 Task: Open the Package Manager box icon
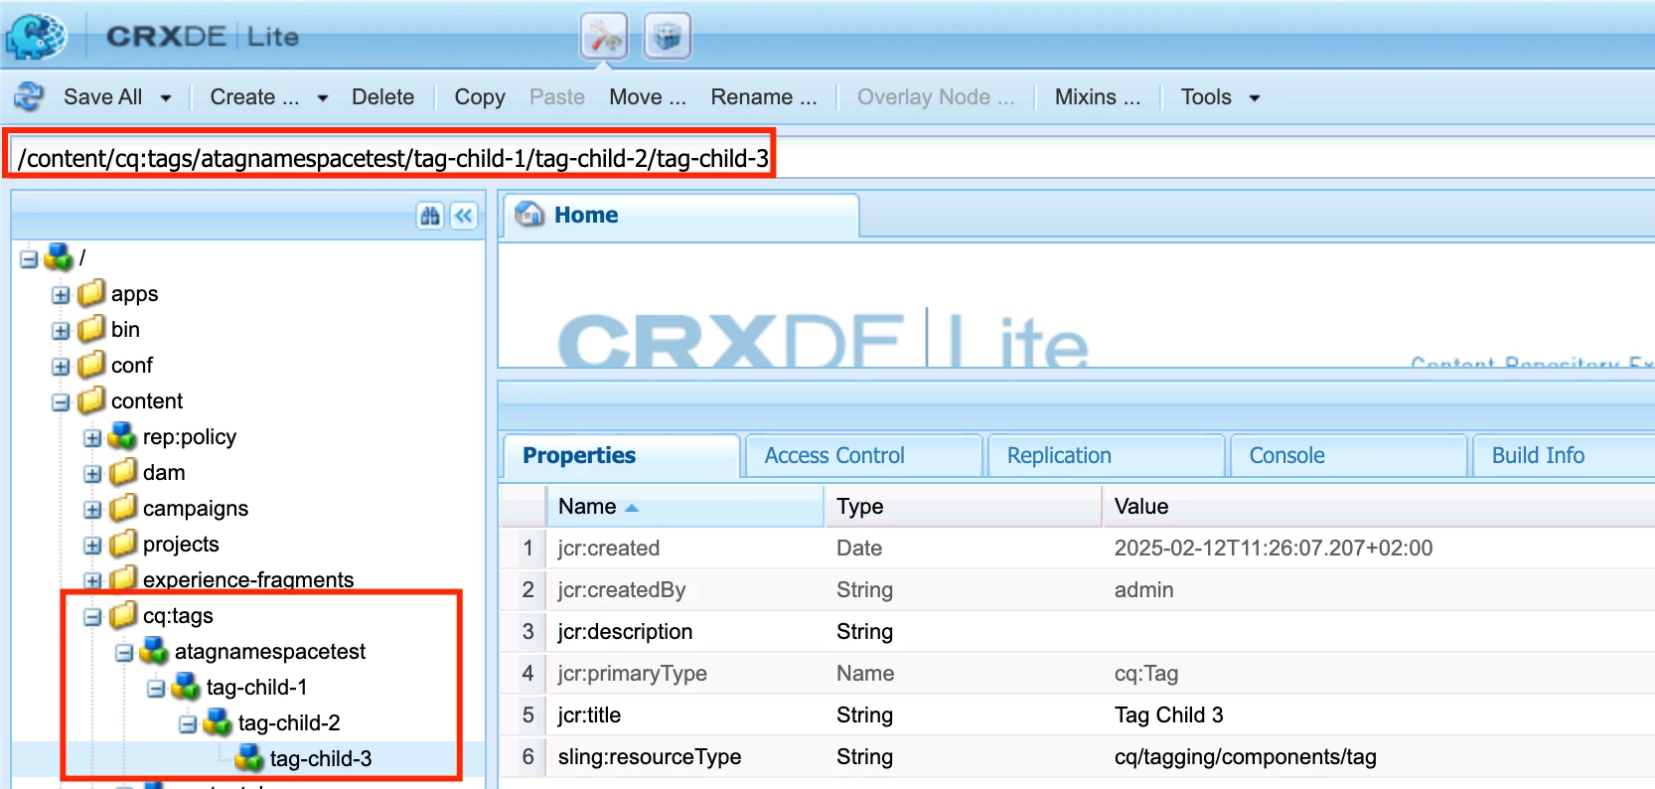[x=668, y=37]
